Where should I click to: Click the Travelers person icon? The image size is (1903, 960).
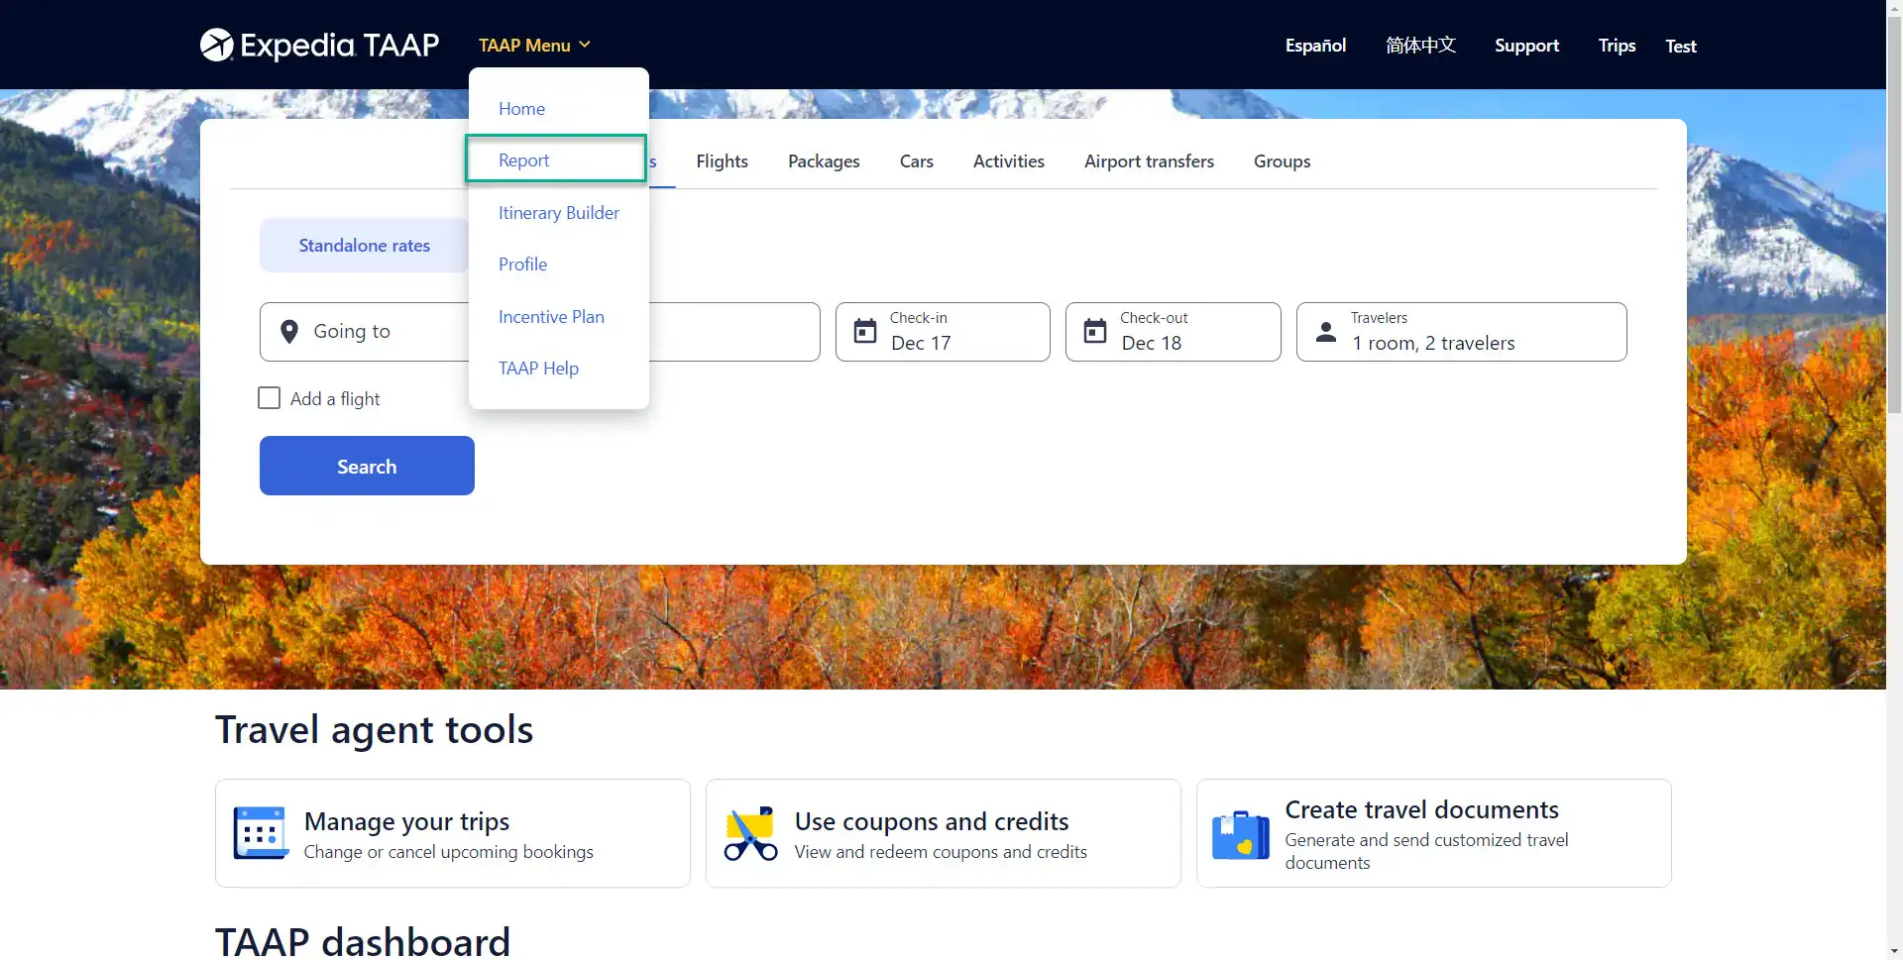[x=1326, y=331]
